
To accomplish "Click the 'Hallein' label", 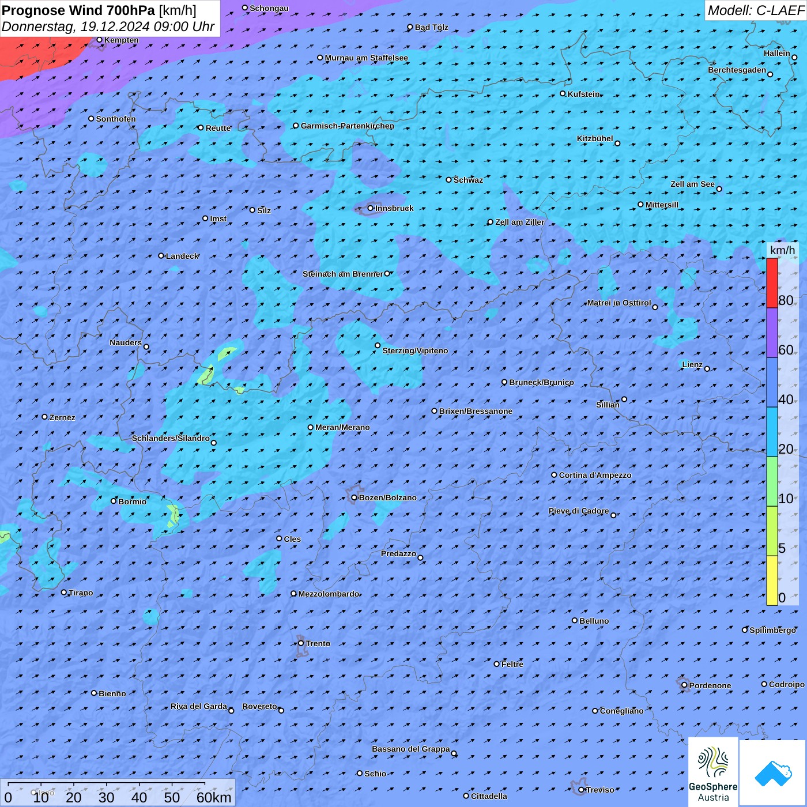I will (x=777, y=53).
